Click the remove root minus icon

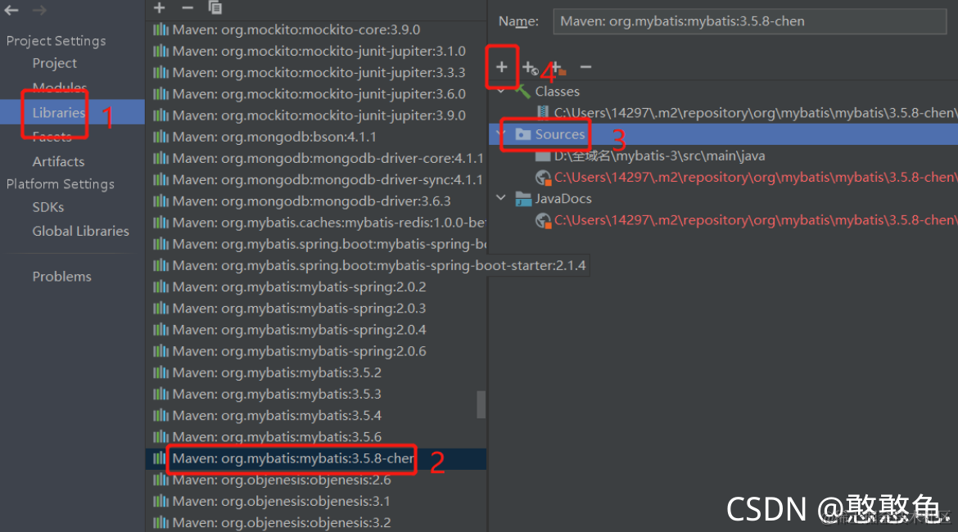(x=586, y=66)
